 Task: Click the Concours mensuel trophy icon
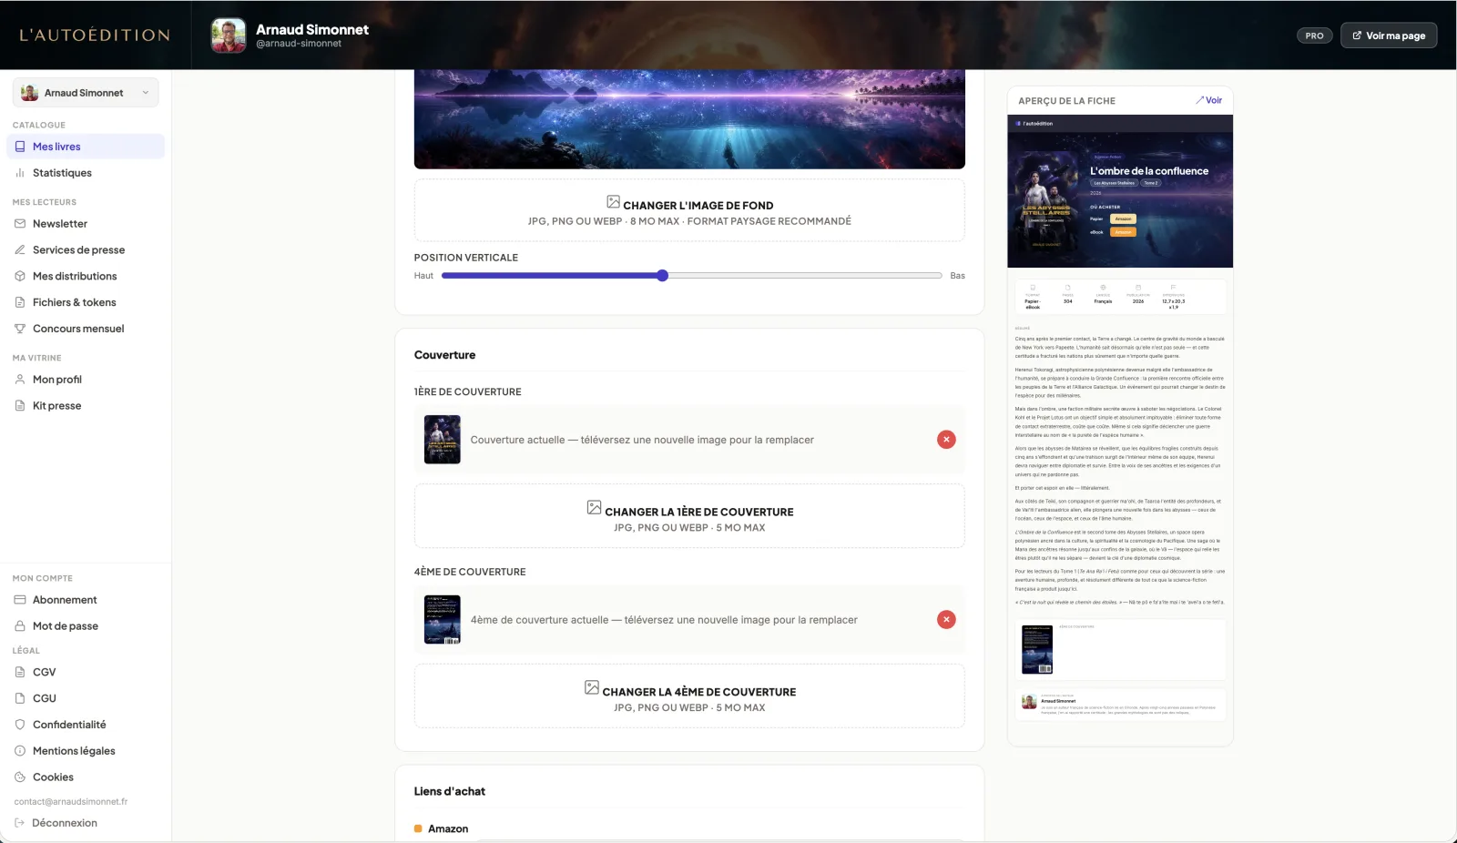click(20, 329)
